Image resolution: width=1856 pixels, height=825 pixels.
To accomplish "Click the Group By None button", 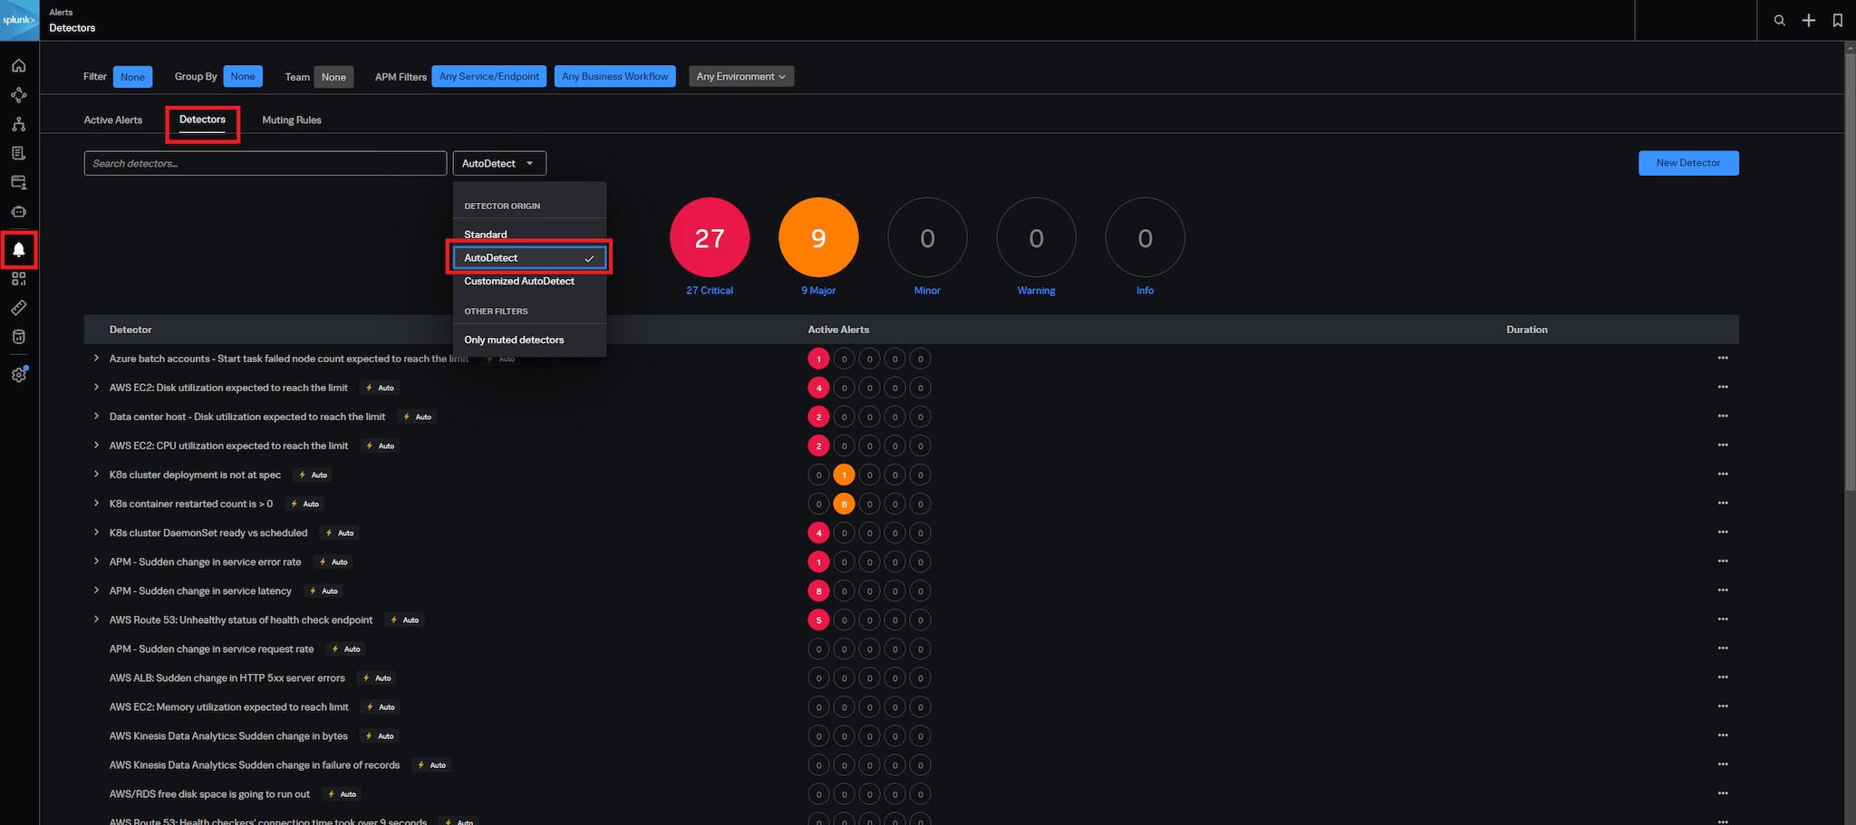I will tap(243, 76).
